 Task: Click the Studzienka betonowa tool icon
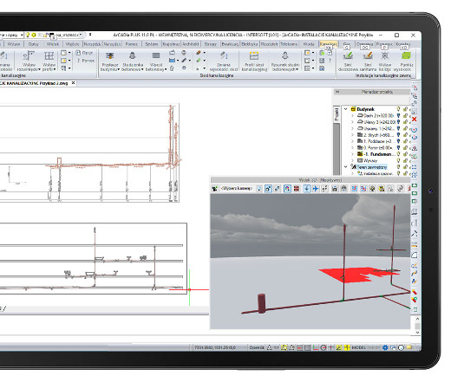pos(133,55)
